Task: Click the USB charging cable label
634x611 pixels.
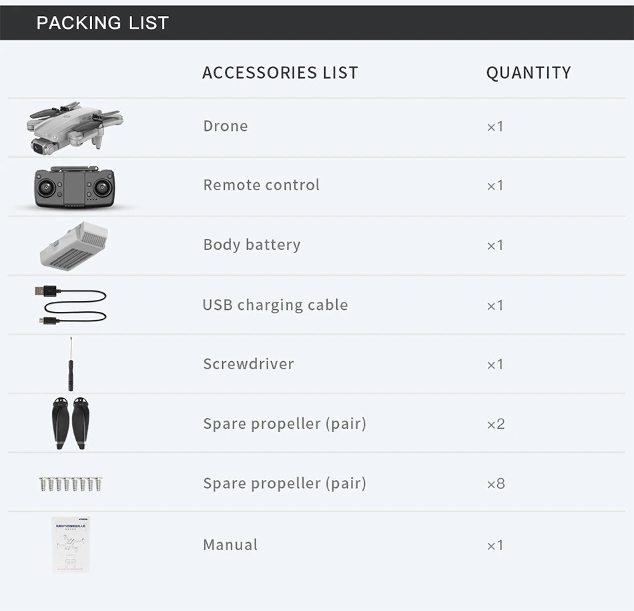Action: (x=276, y=305)
